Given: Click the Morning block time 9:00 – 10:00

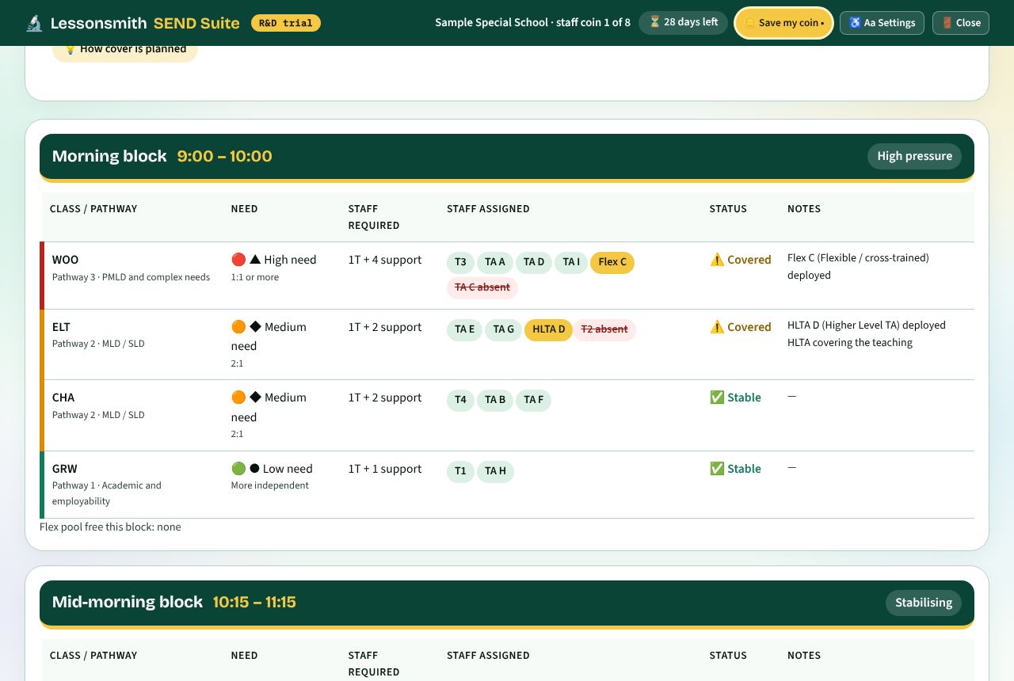Looking at the screenshot, I should coord(224,156).
